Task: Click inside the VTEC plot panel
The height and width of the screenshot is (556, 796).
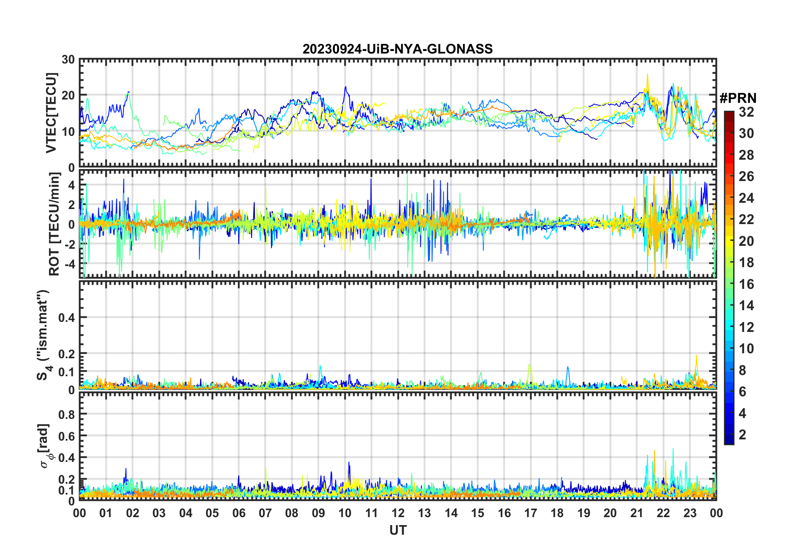Action: tap(398, 113)
